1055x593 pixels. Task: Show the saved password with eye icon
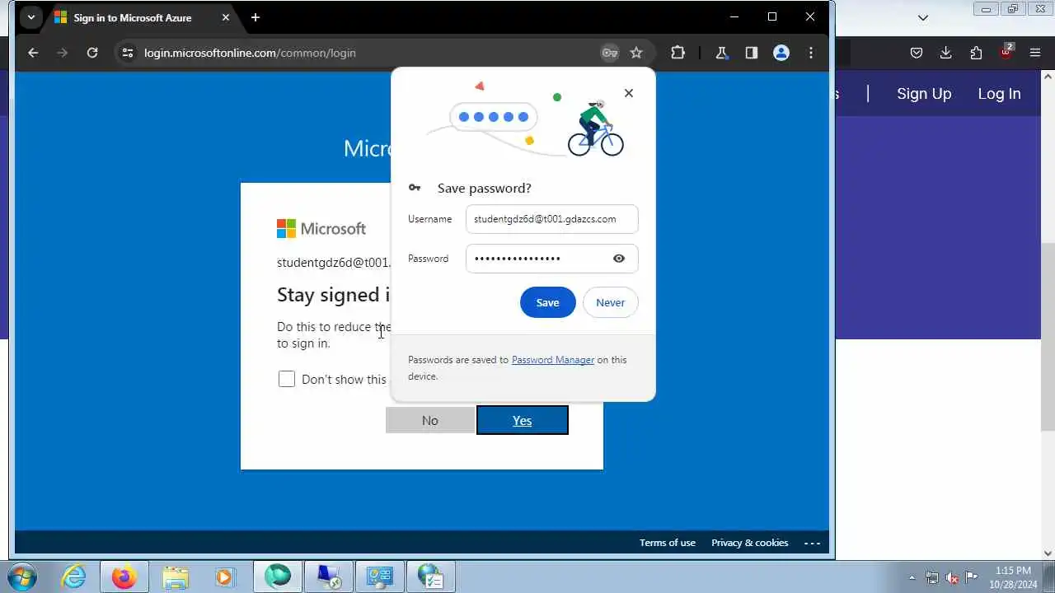click(x=619, y=259)
